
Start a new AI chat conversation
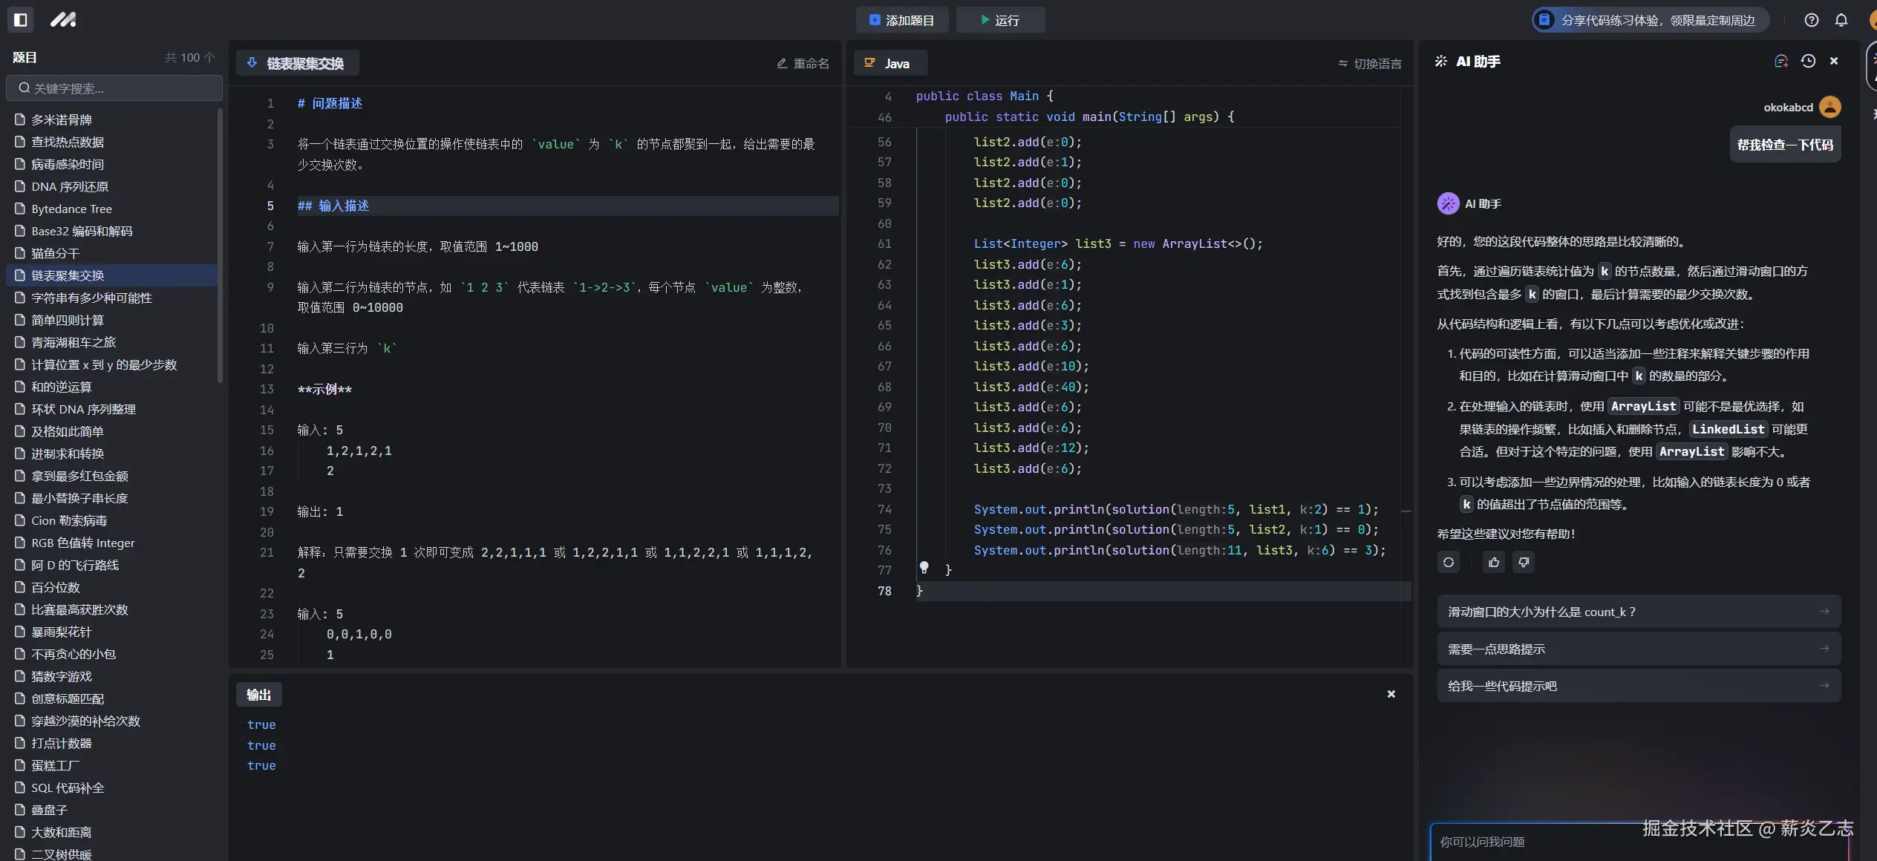click(x=1780, y=62)
